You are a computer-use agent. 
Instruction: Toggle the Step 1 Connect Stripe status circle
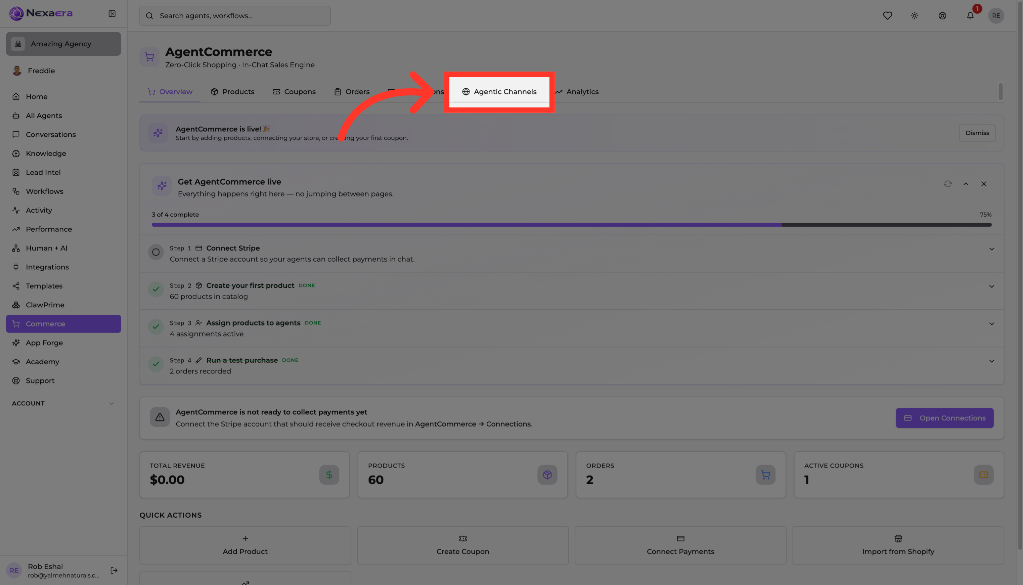[156, 252]
